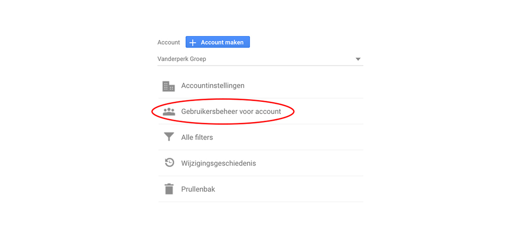This screenshot has width=519, height=236.
Task: Expand the account dropdown arrow
Action: [358, 59]
